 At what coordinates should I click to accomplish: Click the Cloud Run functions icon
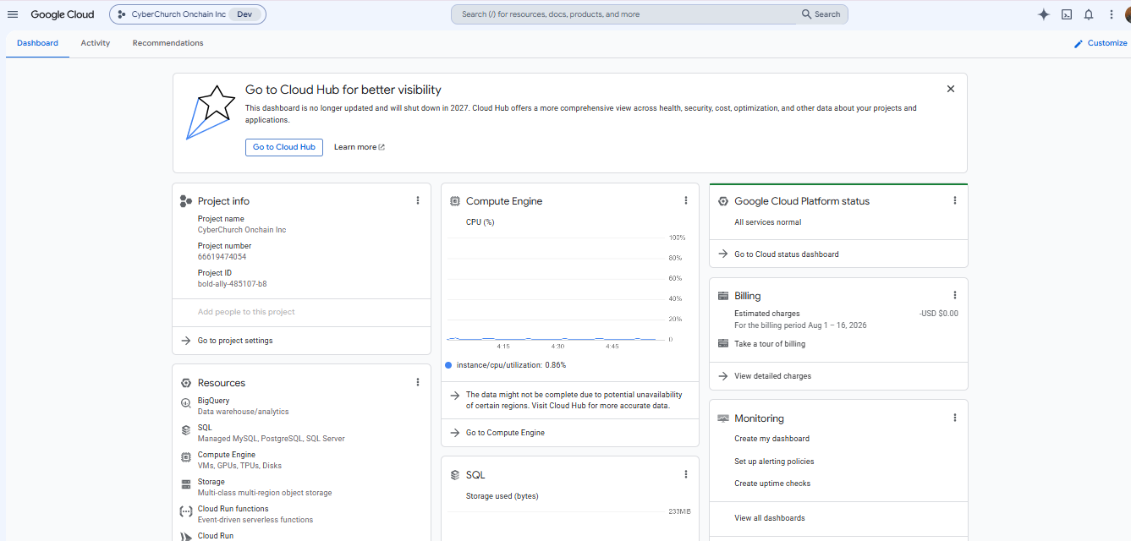186,511
